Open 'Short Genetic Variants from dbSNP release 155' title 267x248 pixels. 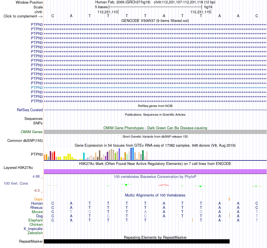pyautogui.click(x=155, y=137)
